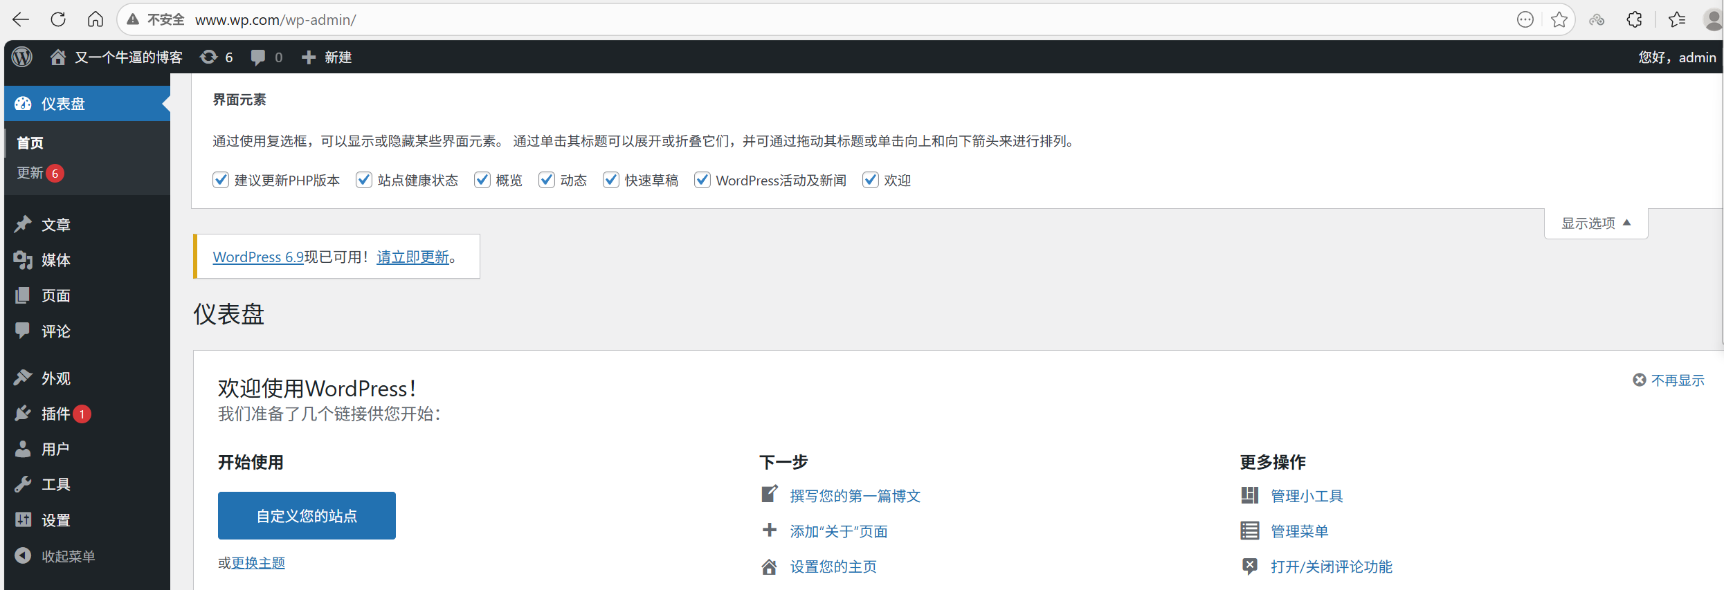Click the 用户 person icon in sidebar
Image resolution: width=1724 pixels, height=590 pixels.
point(23,449)
